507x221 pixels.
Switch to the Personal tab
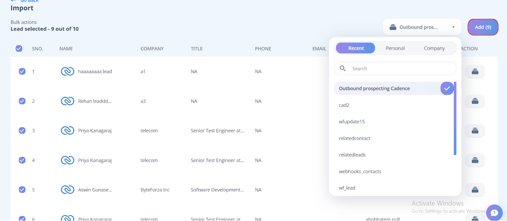(x=395, y=48)
